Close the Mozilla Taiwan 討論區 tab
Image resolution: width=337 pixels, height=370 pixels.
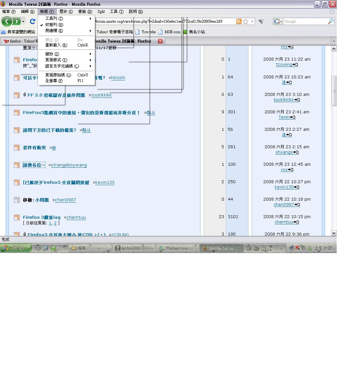160,41
